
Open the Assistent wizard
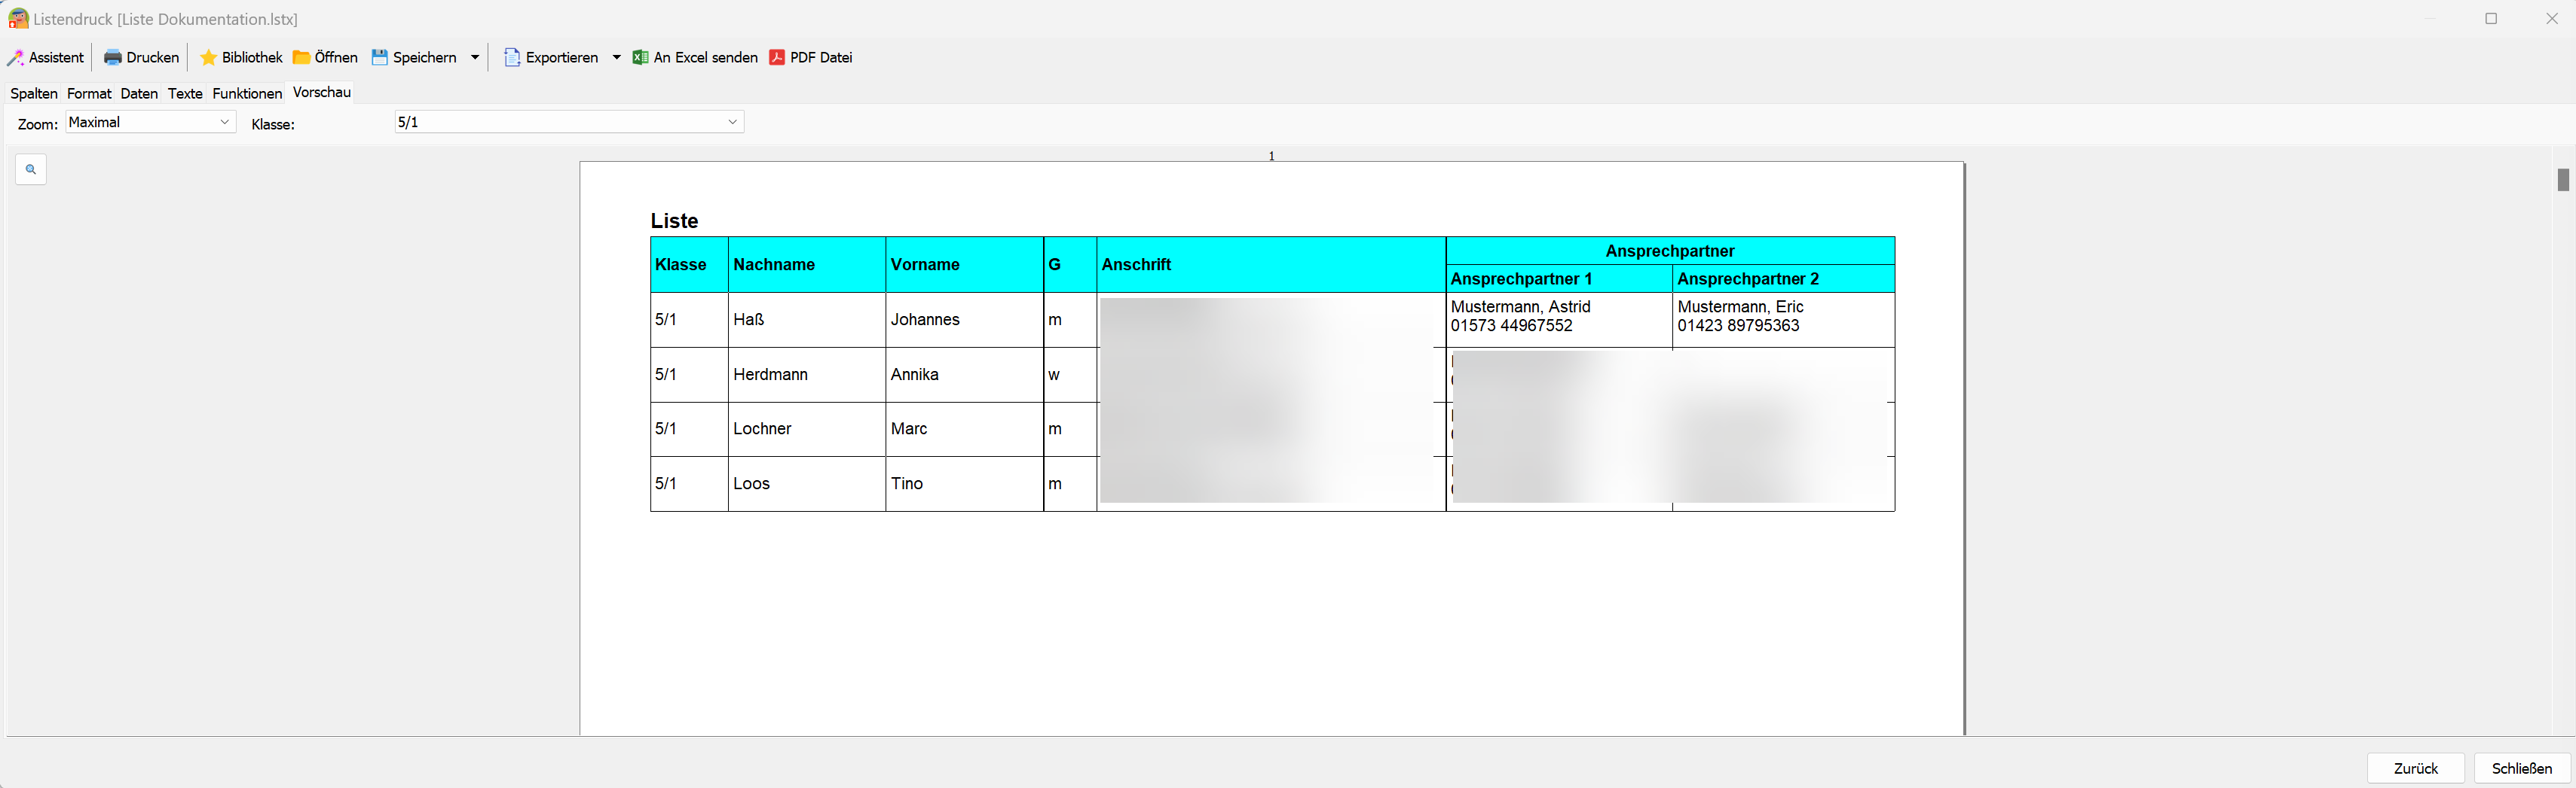click(x=46, y=58)
